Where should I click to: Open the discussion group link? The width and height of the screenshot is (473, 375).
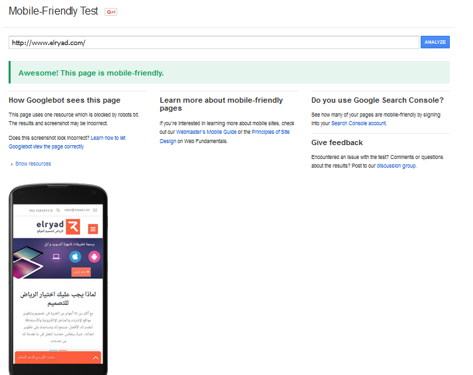point(396,166)
